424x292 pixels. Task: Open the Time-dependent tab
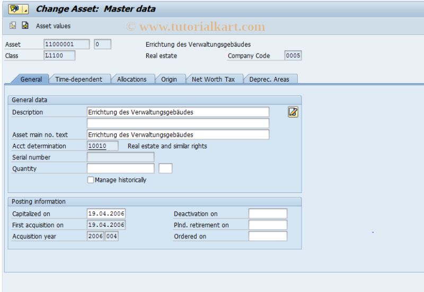[78, 79]
